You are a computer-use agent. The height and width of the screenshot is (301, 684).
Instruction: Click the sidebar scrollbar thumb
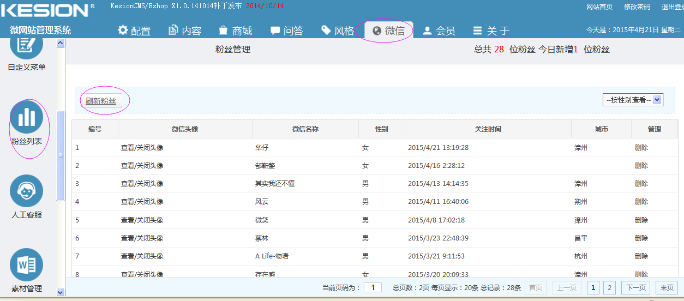pos(61,155)
